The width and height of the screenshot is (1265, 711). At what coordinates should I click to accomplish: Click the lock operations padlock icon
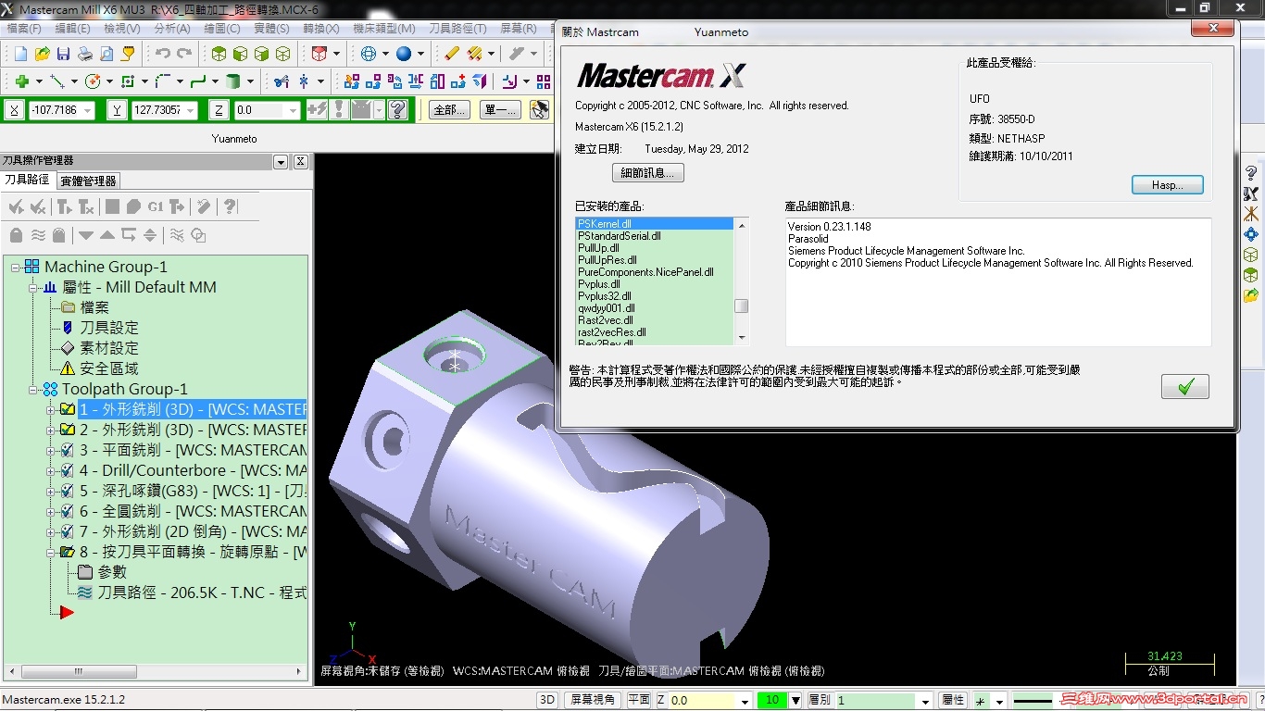(x=16, y=235)
